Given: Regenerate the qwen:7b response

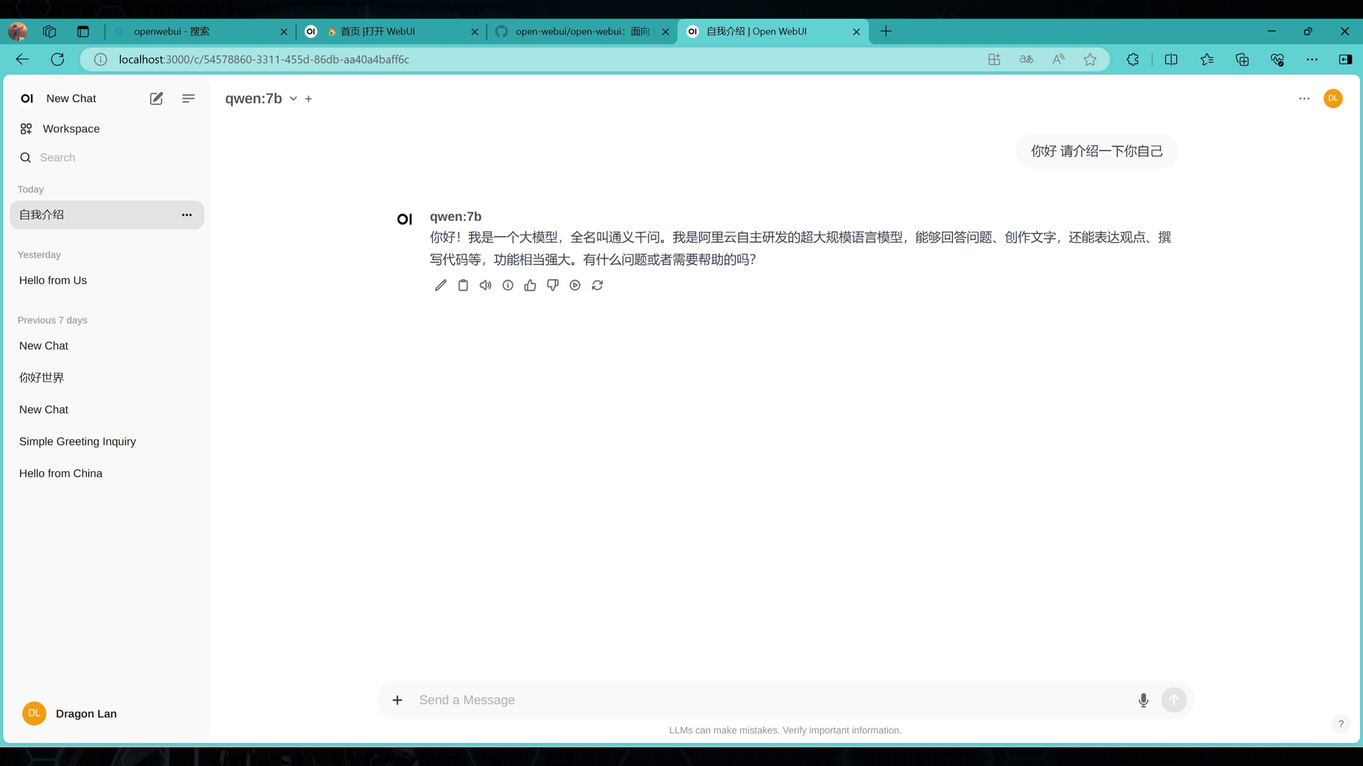Looking at the screenshot, I should [597, 285].
